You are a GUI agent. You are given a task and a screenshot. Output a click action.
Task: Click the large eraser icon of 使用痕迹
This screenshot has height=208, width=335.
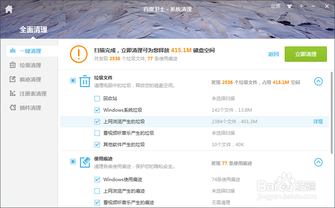(x=85, y=162)
